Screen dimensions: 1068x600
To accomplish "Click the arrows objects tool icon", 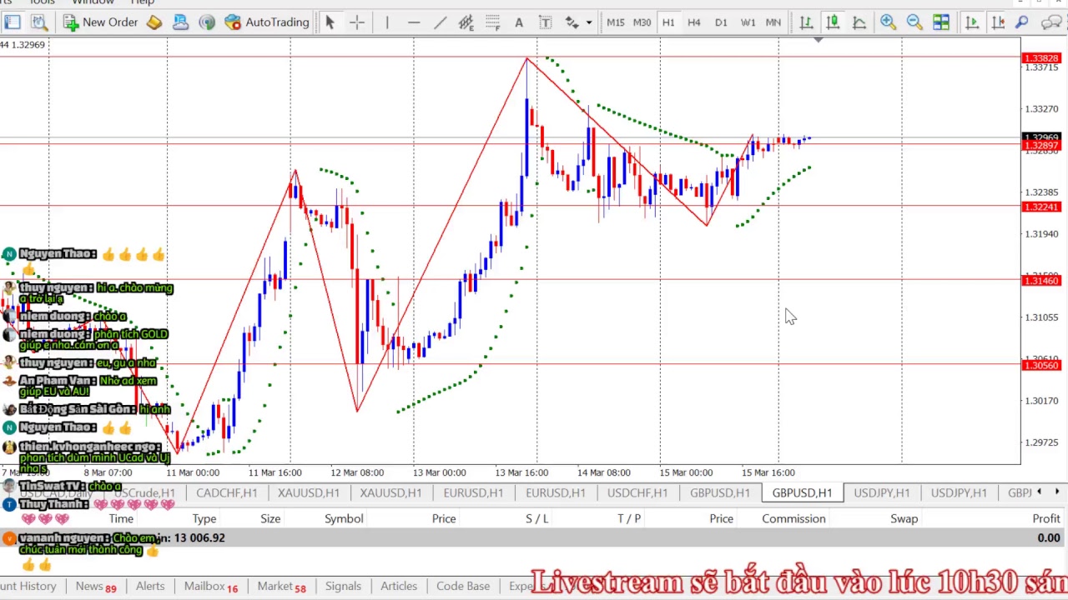I will [x=572, y=22].
